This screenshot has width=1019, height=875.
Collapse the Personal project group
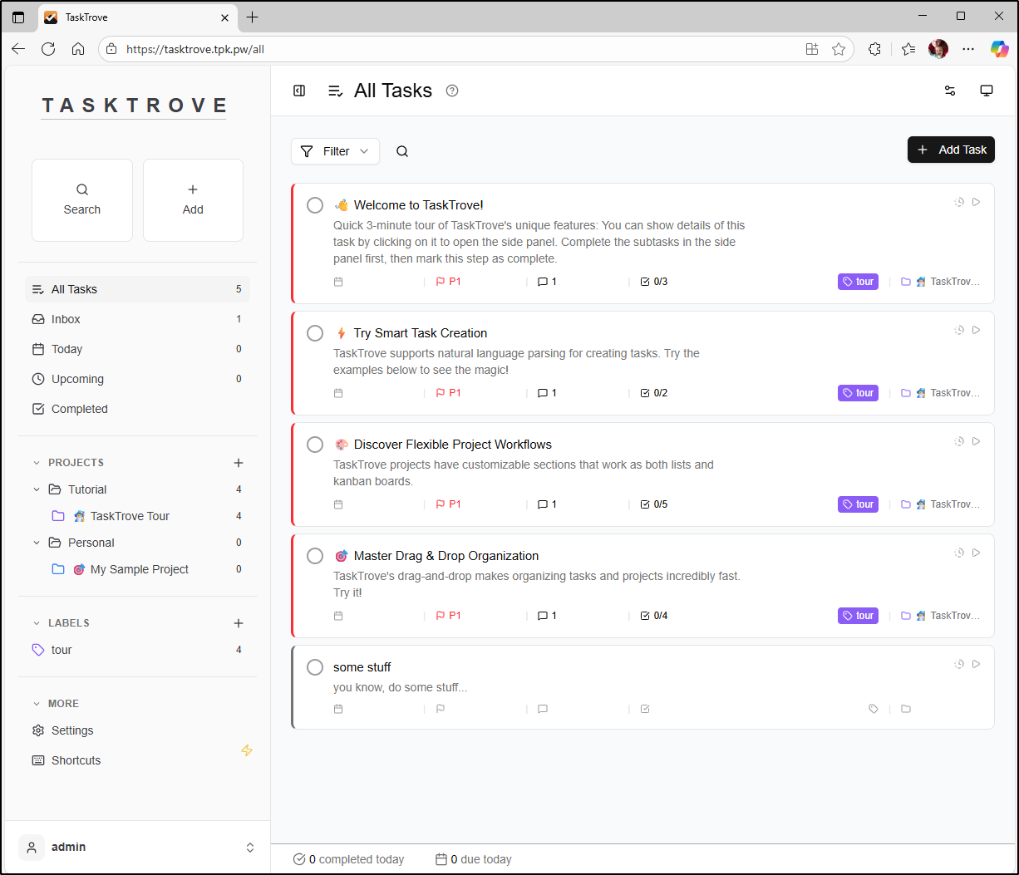pos(37,543)
